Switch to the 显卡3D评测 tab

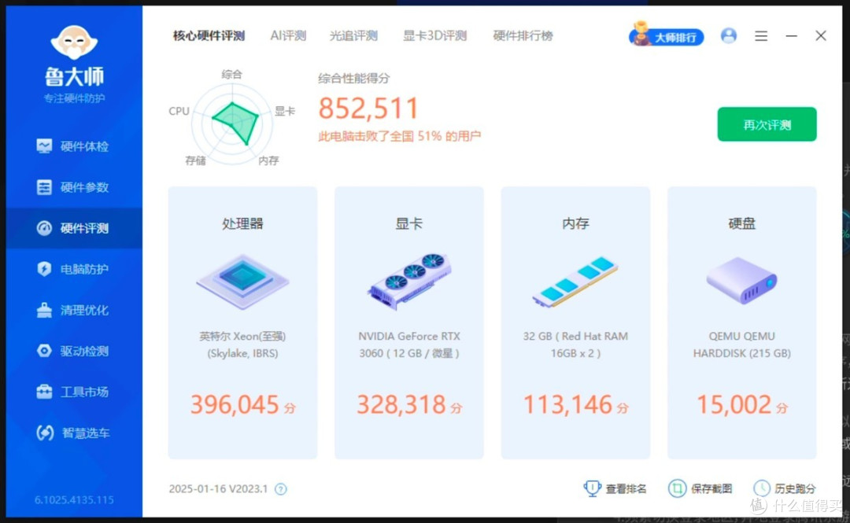point(434,35)
